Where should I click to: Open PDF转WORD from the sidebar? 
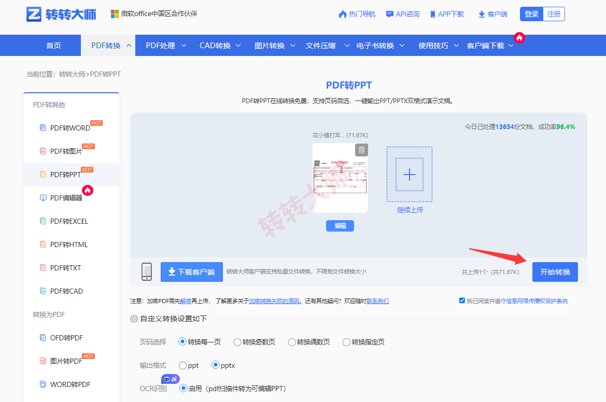[71, 128]
